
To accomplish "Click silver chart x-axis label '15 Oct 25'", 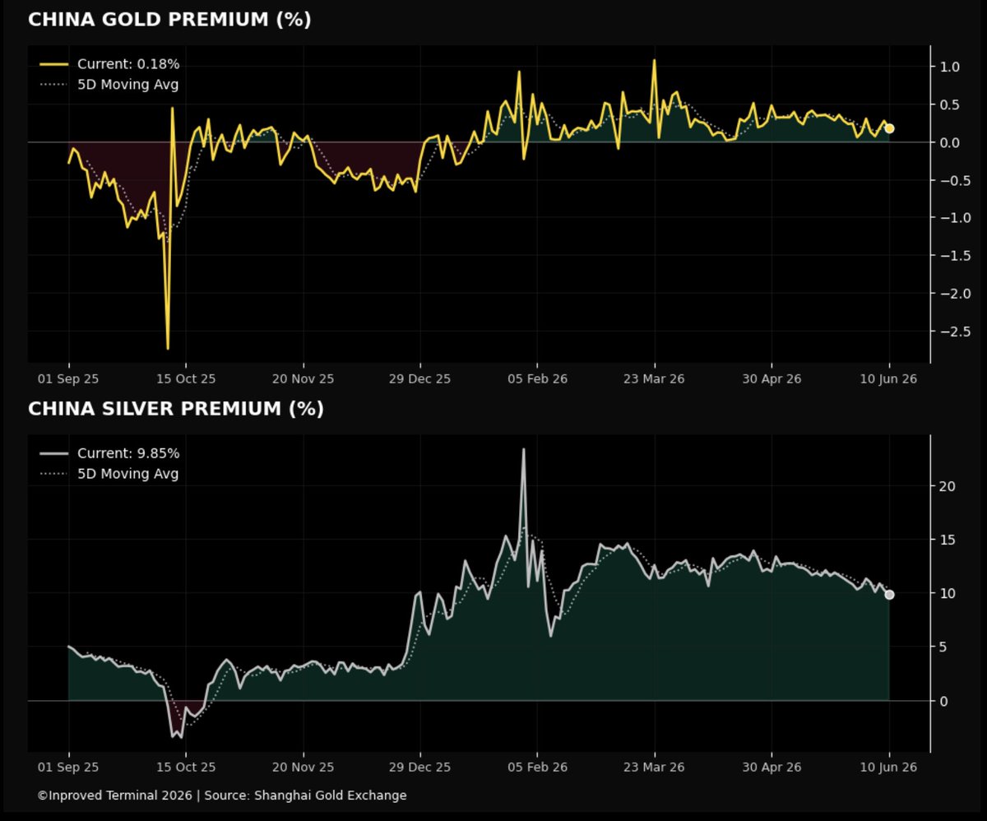I will [x=186, y=768].
